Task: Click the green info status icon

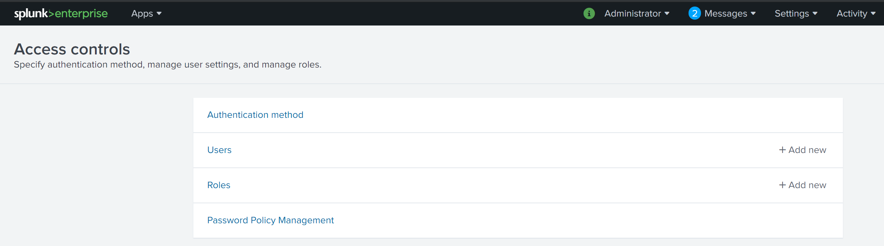Action: [x=589, y=13]
